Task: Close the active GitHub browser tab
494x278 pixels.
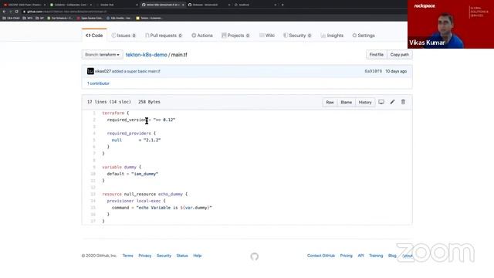Action: pyautogui.click(x=183, y=5)
